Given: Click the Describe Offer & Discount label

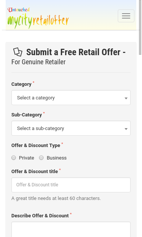Looking at the screenshot, I should 40,215.
